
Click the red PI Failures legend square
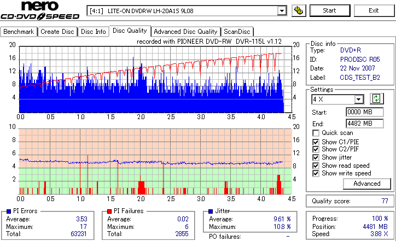[x=109, y=211]
